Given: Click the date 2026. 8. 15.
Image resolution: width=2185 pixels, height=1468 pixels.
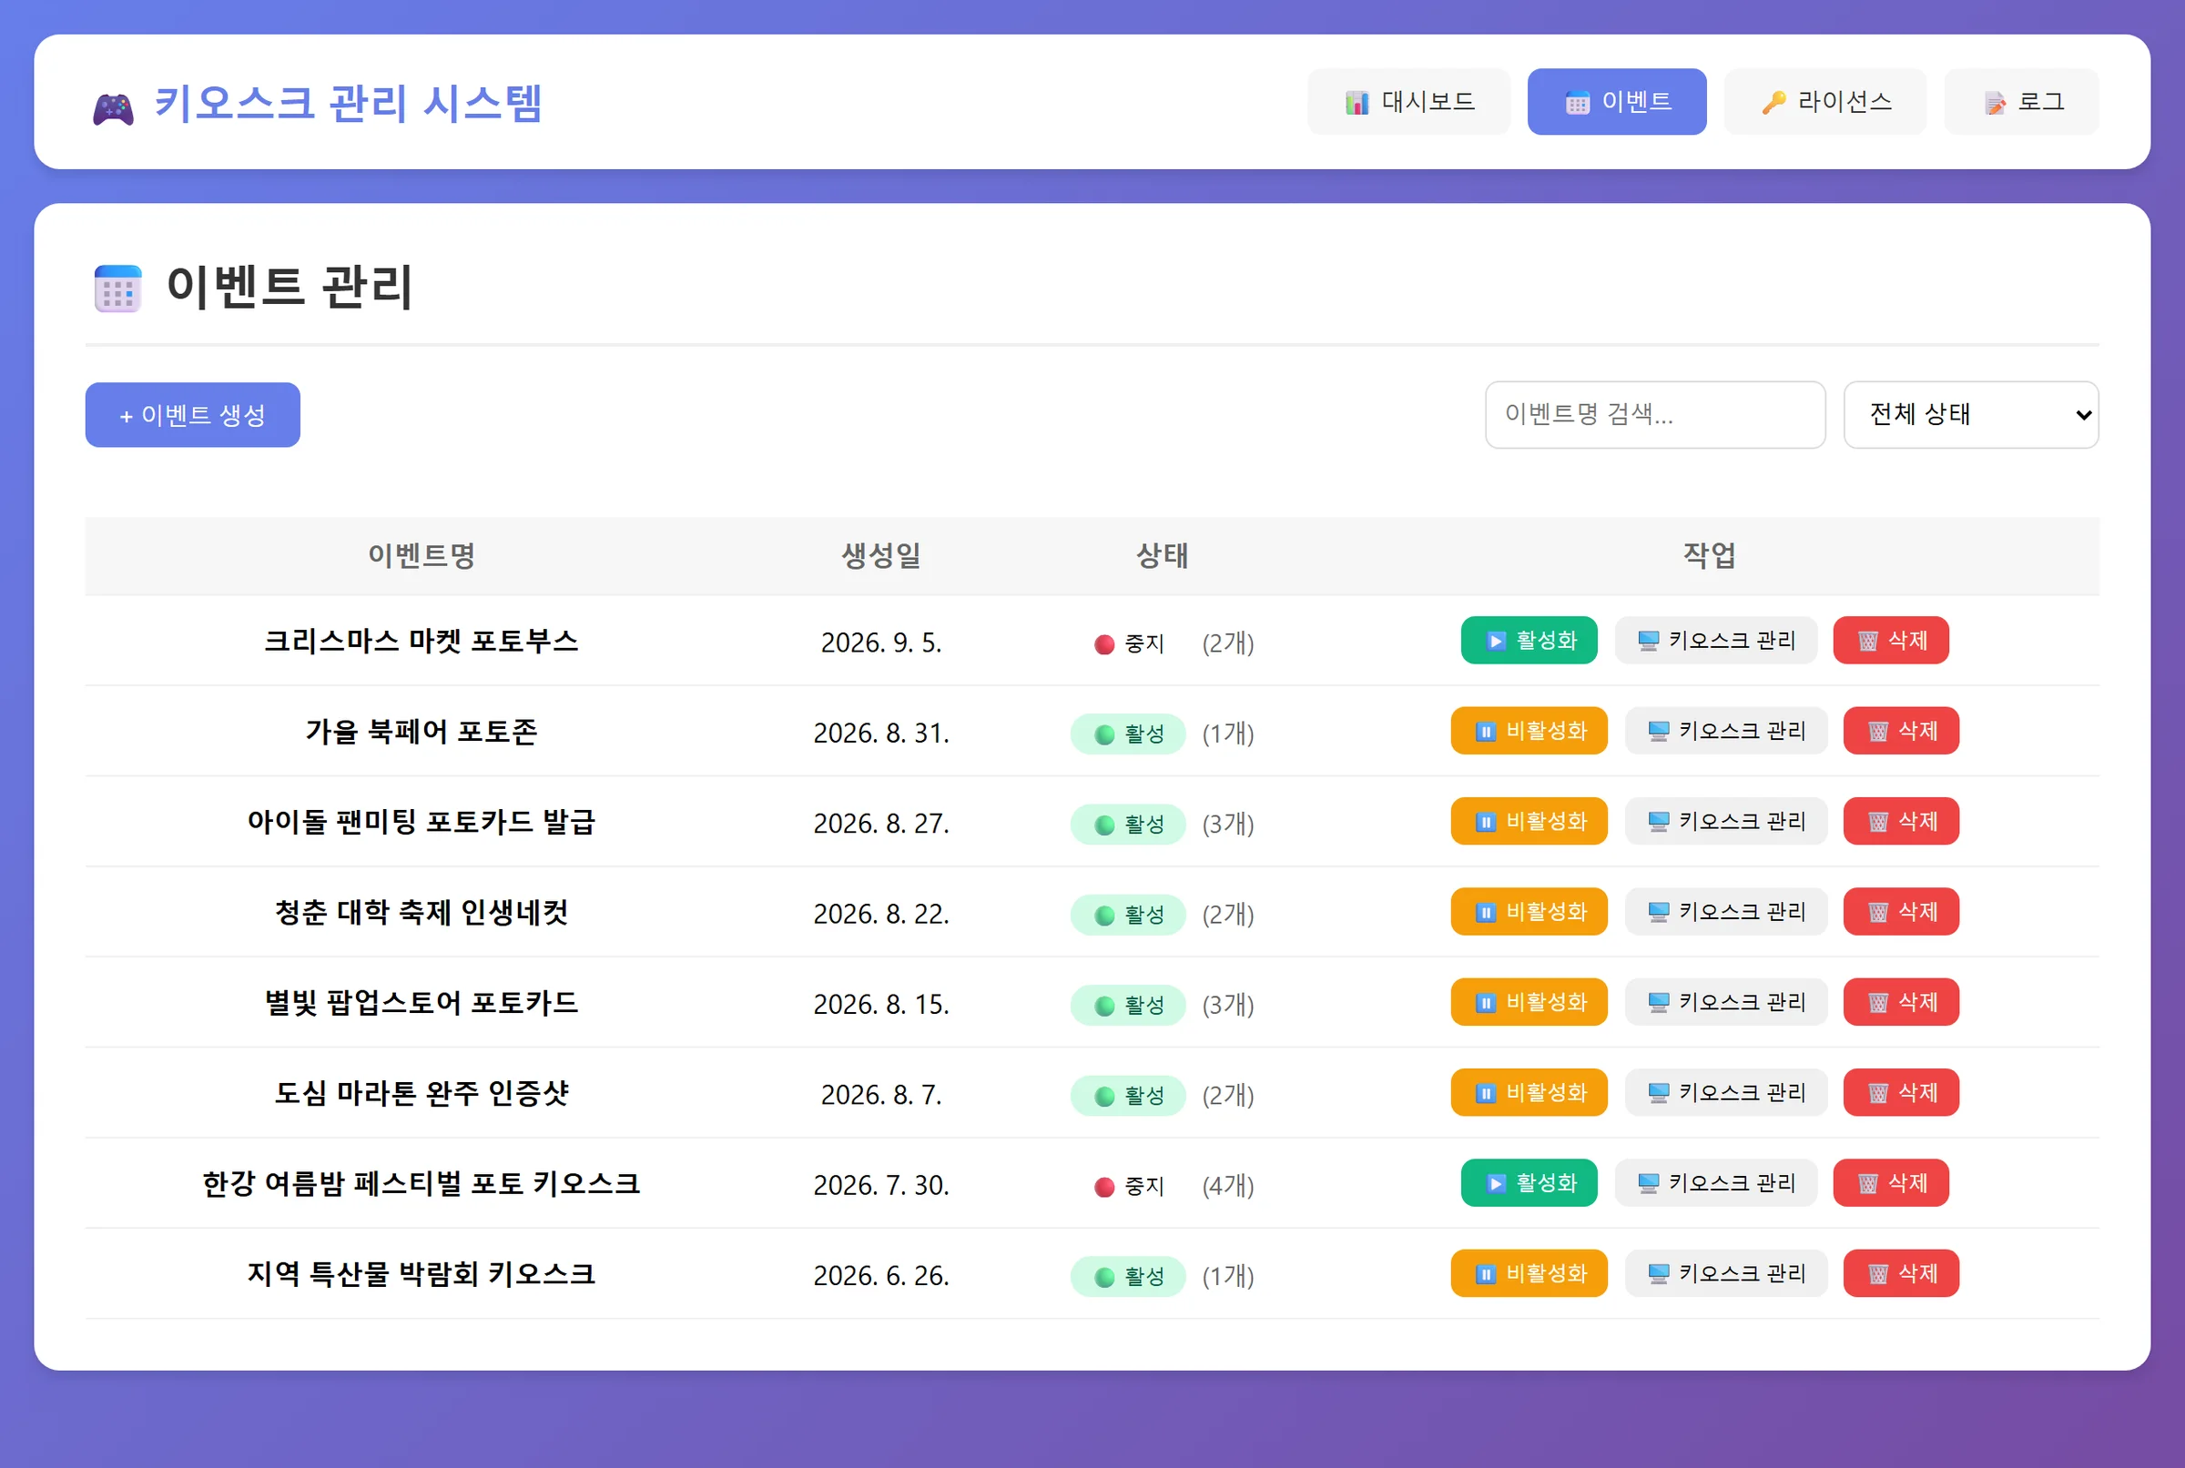Looking at the screenshot, I should [x=881, y=1005].
